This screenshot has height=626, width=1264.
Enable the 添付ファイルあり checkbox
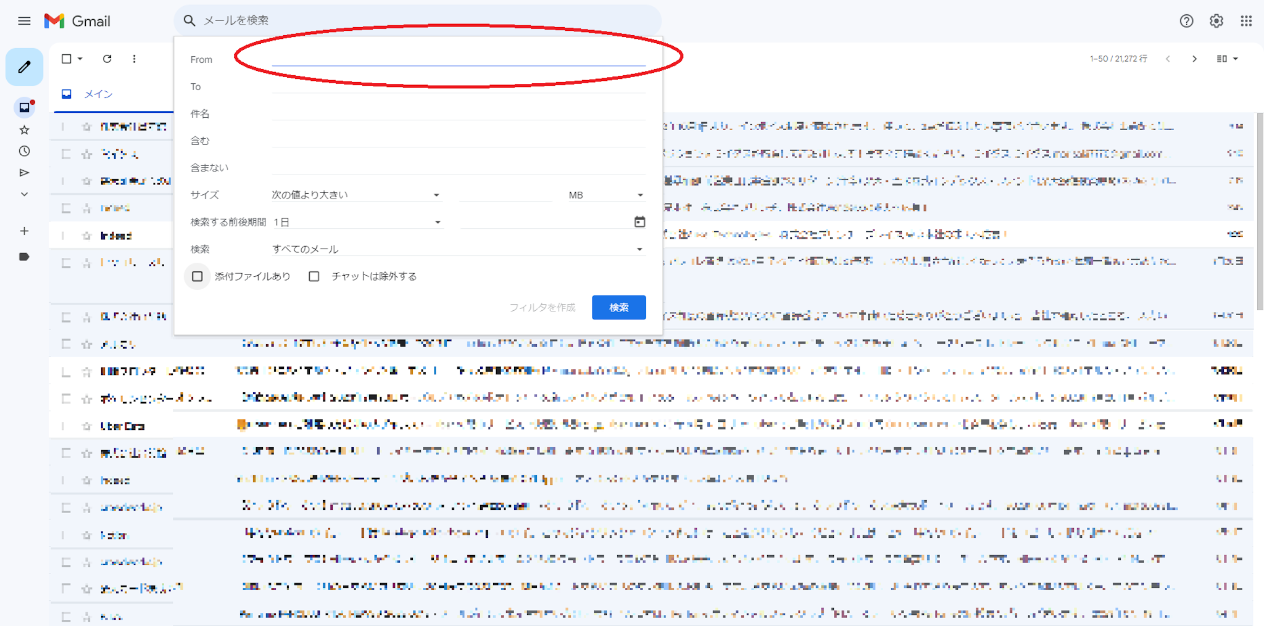[x=197, y=276]
